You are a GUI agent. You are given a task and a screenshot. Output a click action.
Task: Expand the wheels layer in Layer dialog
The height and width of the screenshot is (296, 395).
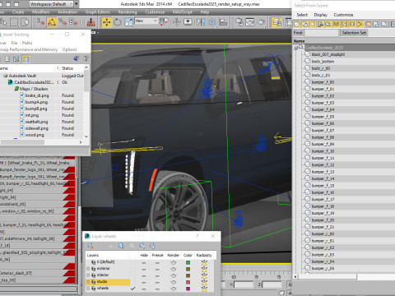point(88,289)
